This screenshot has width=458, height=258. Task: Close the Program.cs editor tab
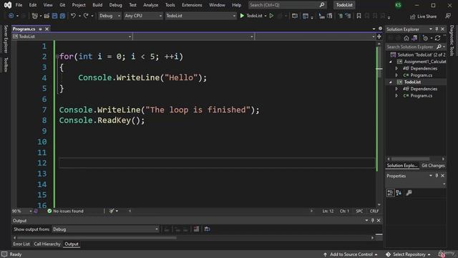coord(47,29)
